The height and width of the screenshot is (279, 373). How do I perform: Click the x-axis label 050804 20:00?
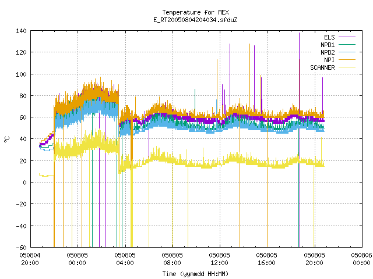(x=30, y=259)
